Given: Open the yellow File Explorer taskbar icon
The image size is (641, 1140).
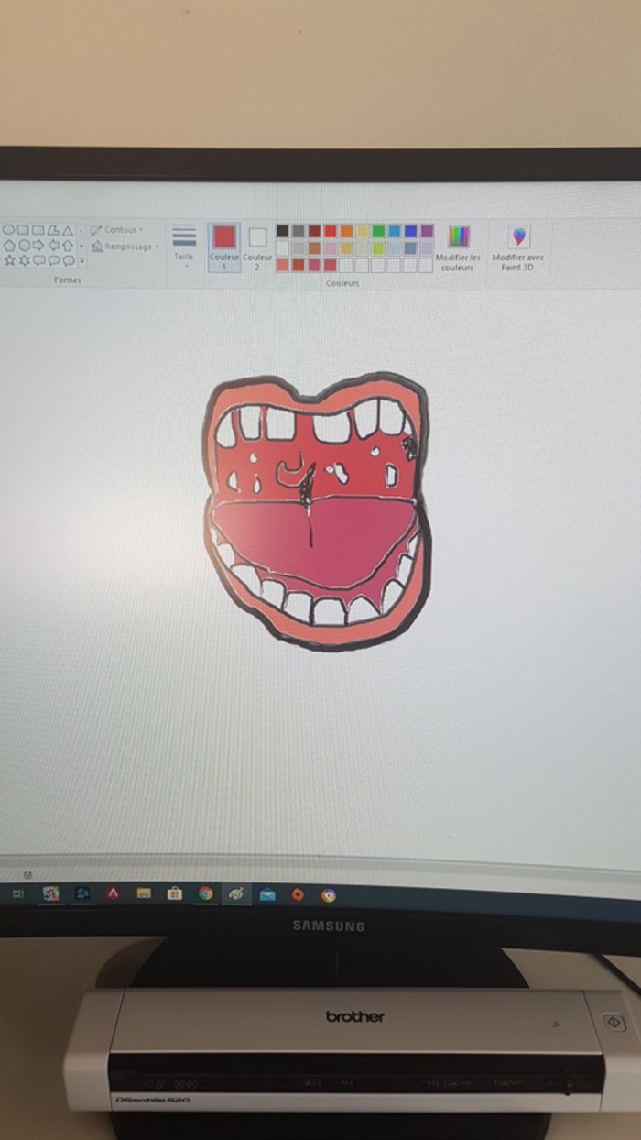Looking at the screenshot, I should [144, 893].
